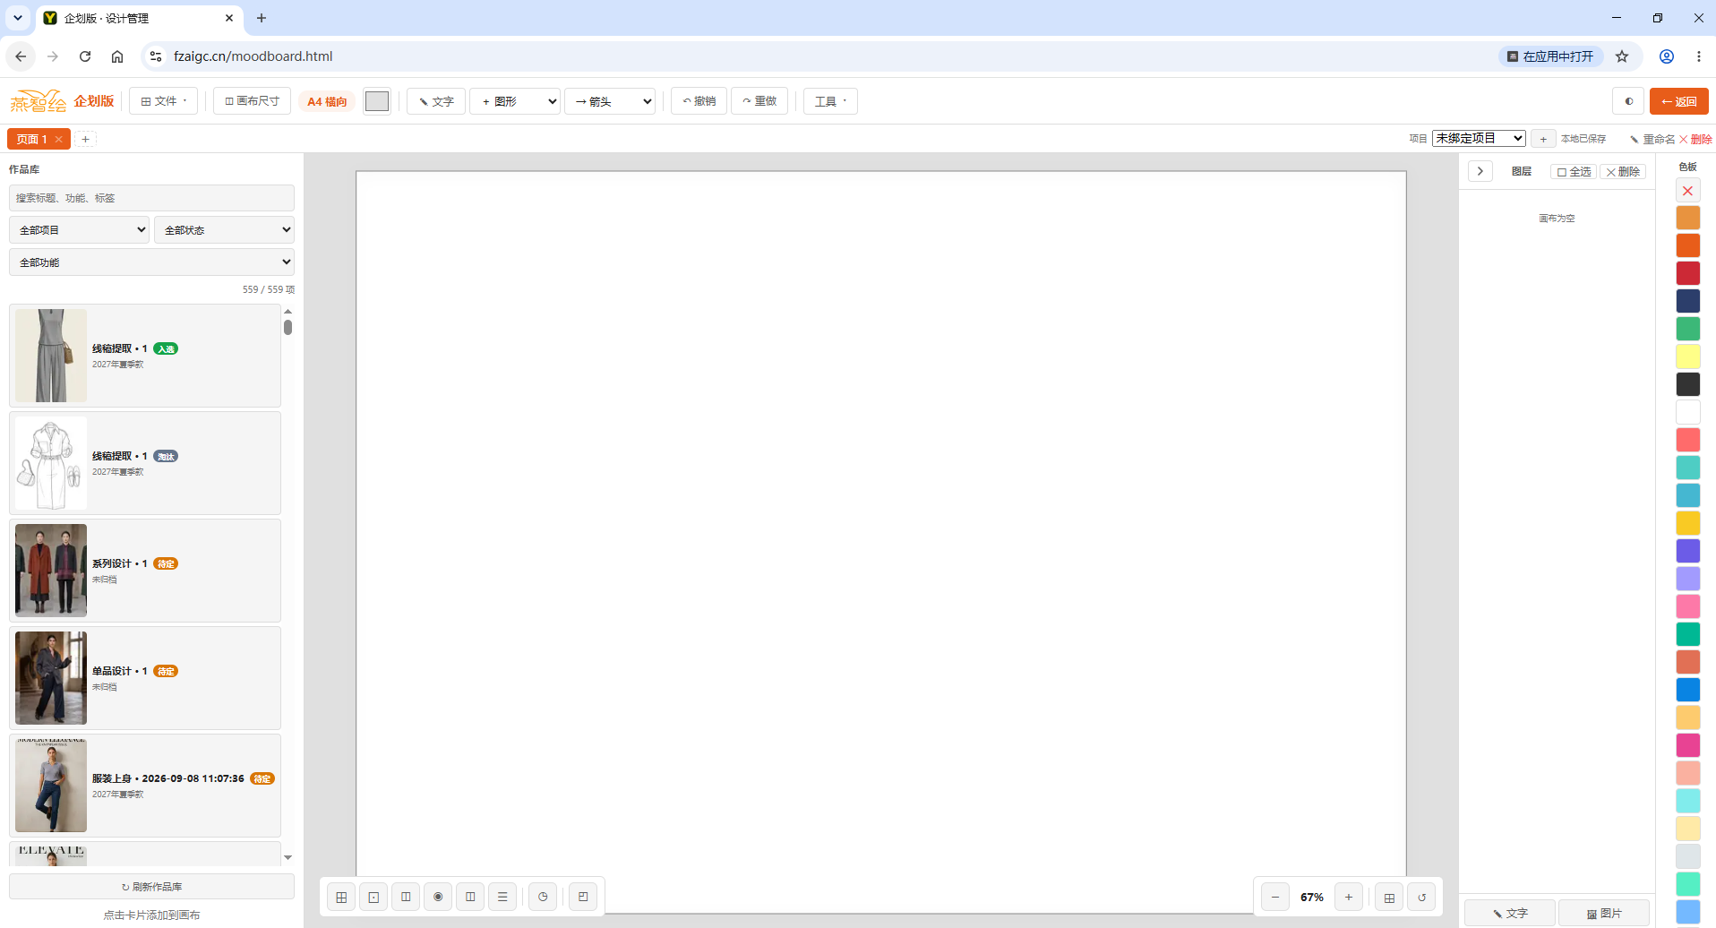
Task: Open the 文件 menu
Action: coord(164,101)
